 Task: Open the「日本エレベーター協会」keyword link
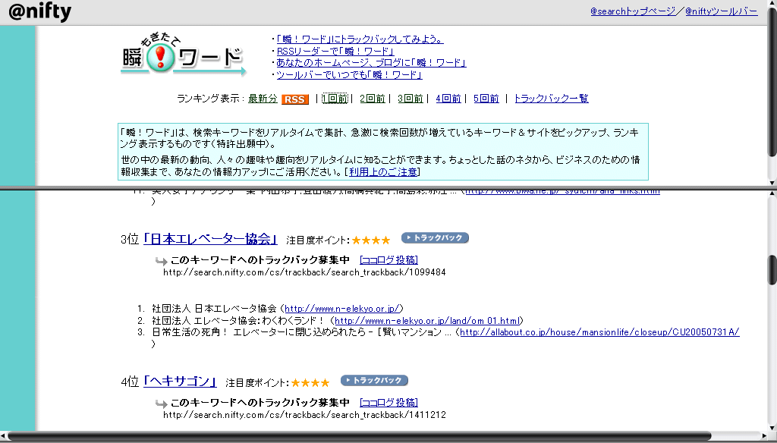210,239
